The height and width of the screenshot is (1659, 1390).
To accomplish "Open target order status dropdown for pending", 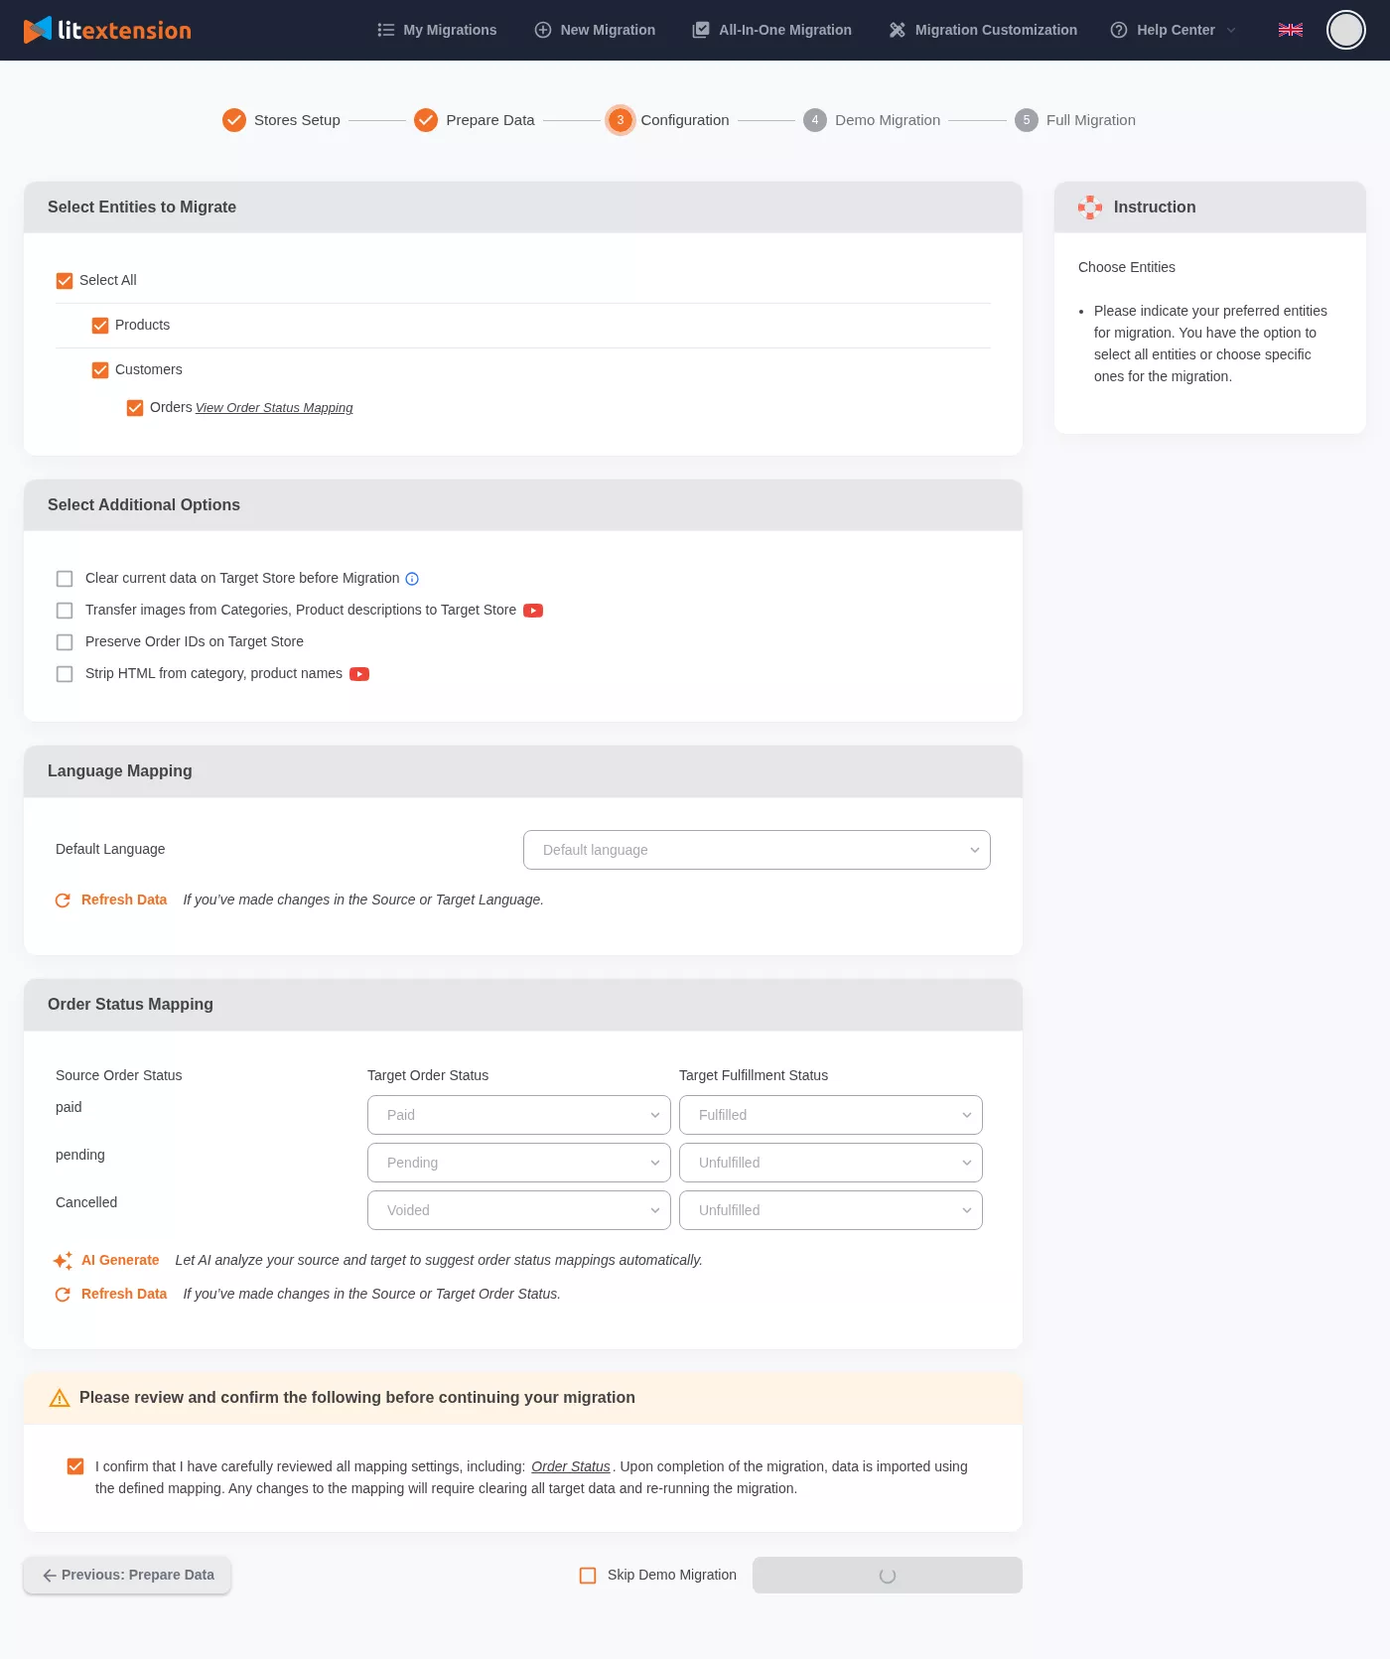I will 519,1163.
